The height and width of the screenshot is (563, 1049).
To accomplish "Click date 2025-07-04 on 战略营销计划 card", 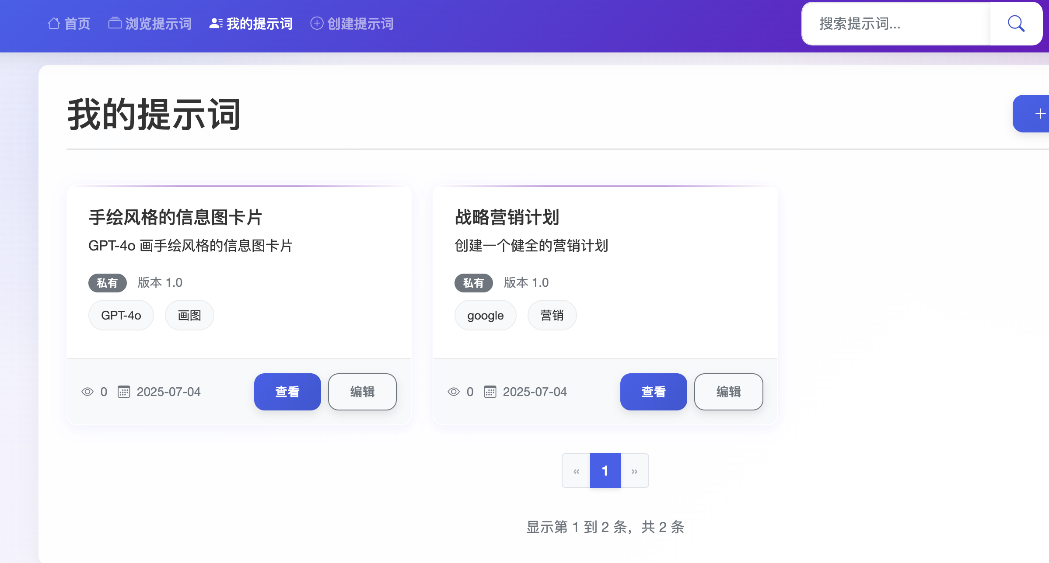I will pyautogui.click(x=535, y=392).
